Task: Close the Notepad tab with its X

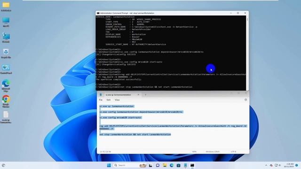Action: click(x=138, y=95)
